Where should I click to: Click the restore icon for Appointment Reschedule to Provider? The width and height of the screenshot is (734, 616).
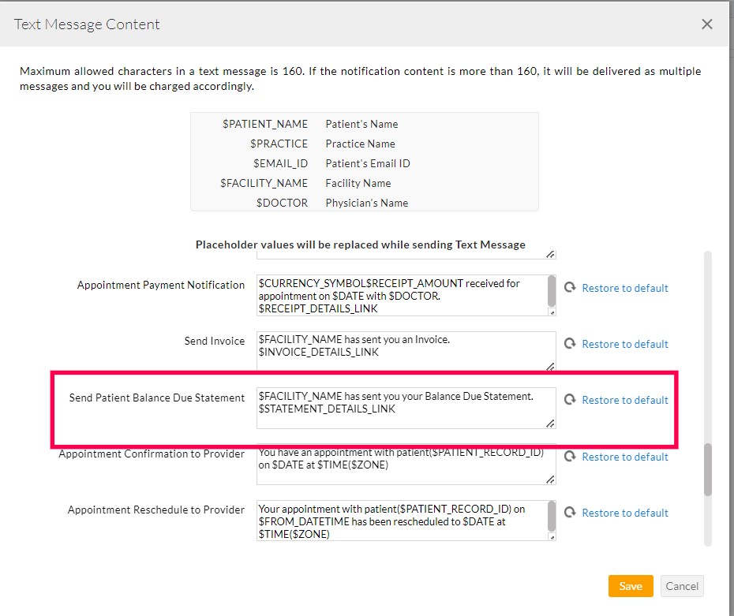pos(570,513)
